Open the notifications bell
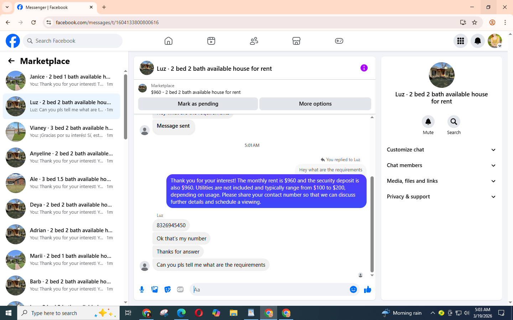The height and width of the screenshot is (320, 513). coord(478,41)
